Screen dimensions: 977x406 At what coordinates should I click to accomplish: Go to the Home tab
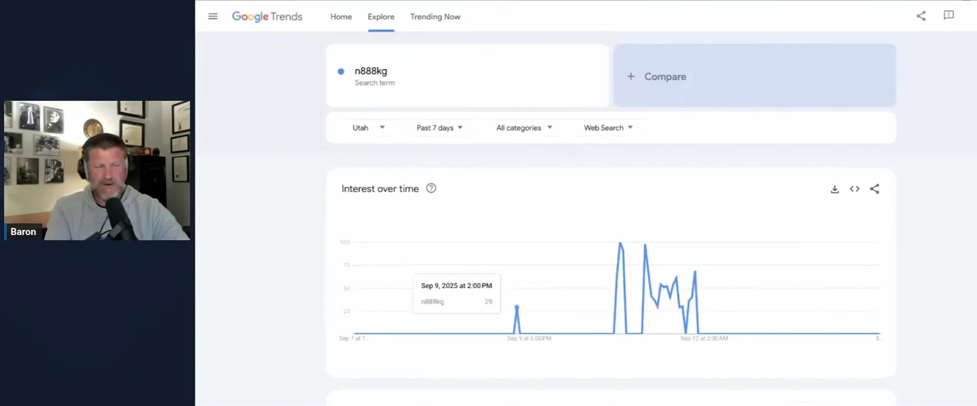click(341, 16)
